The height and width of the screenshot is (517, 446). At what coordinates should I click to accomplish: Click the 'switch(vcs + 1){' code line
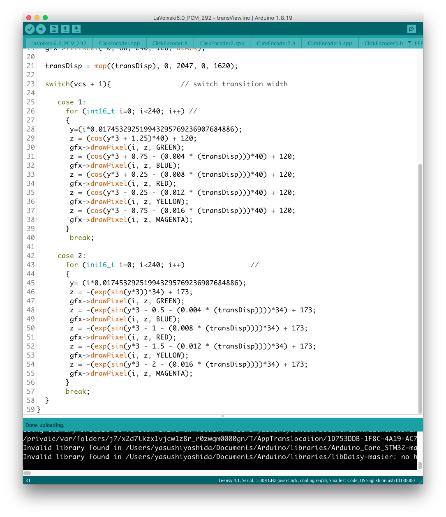[x=78, y=84]
